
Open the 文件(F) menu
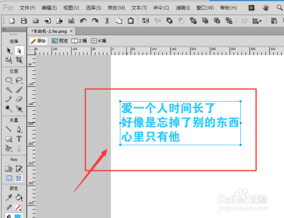click(27, 8)
